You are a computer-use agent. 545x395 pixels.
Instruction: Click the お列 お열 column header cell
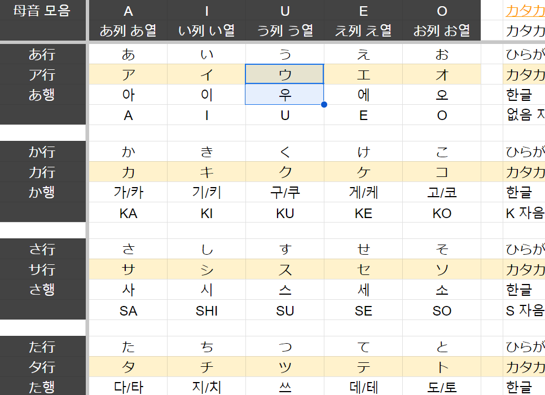442,30
